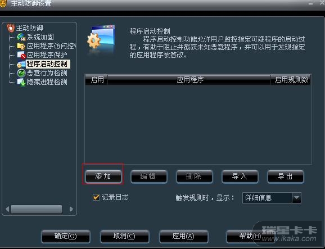Viewport: 325px width, 249px height.
Task: Toggle the 记录日志 checkbox
Action: pyautogui.click(x=96, y=197)
